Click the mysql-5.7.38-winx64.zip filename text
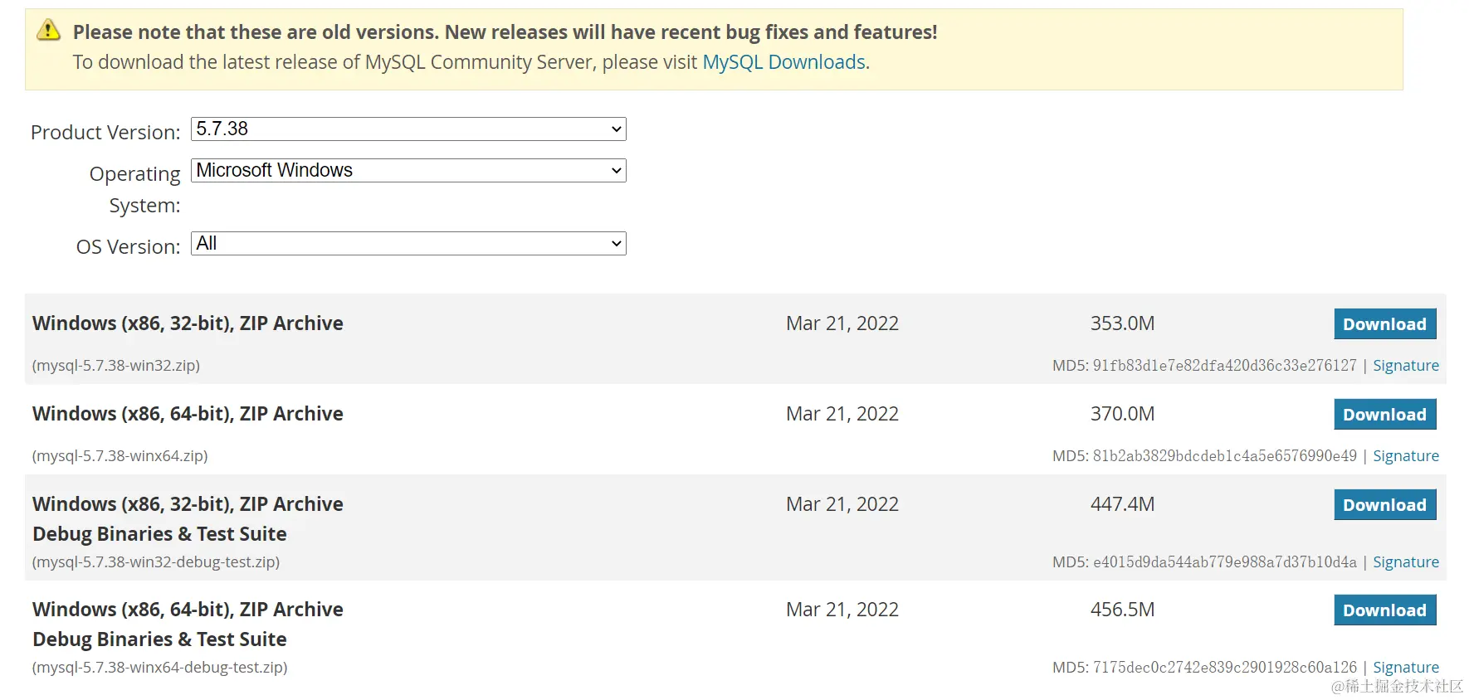This screenshot has width=1469, height=700. tap(120, 456)
